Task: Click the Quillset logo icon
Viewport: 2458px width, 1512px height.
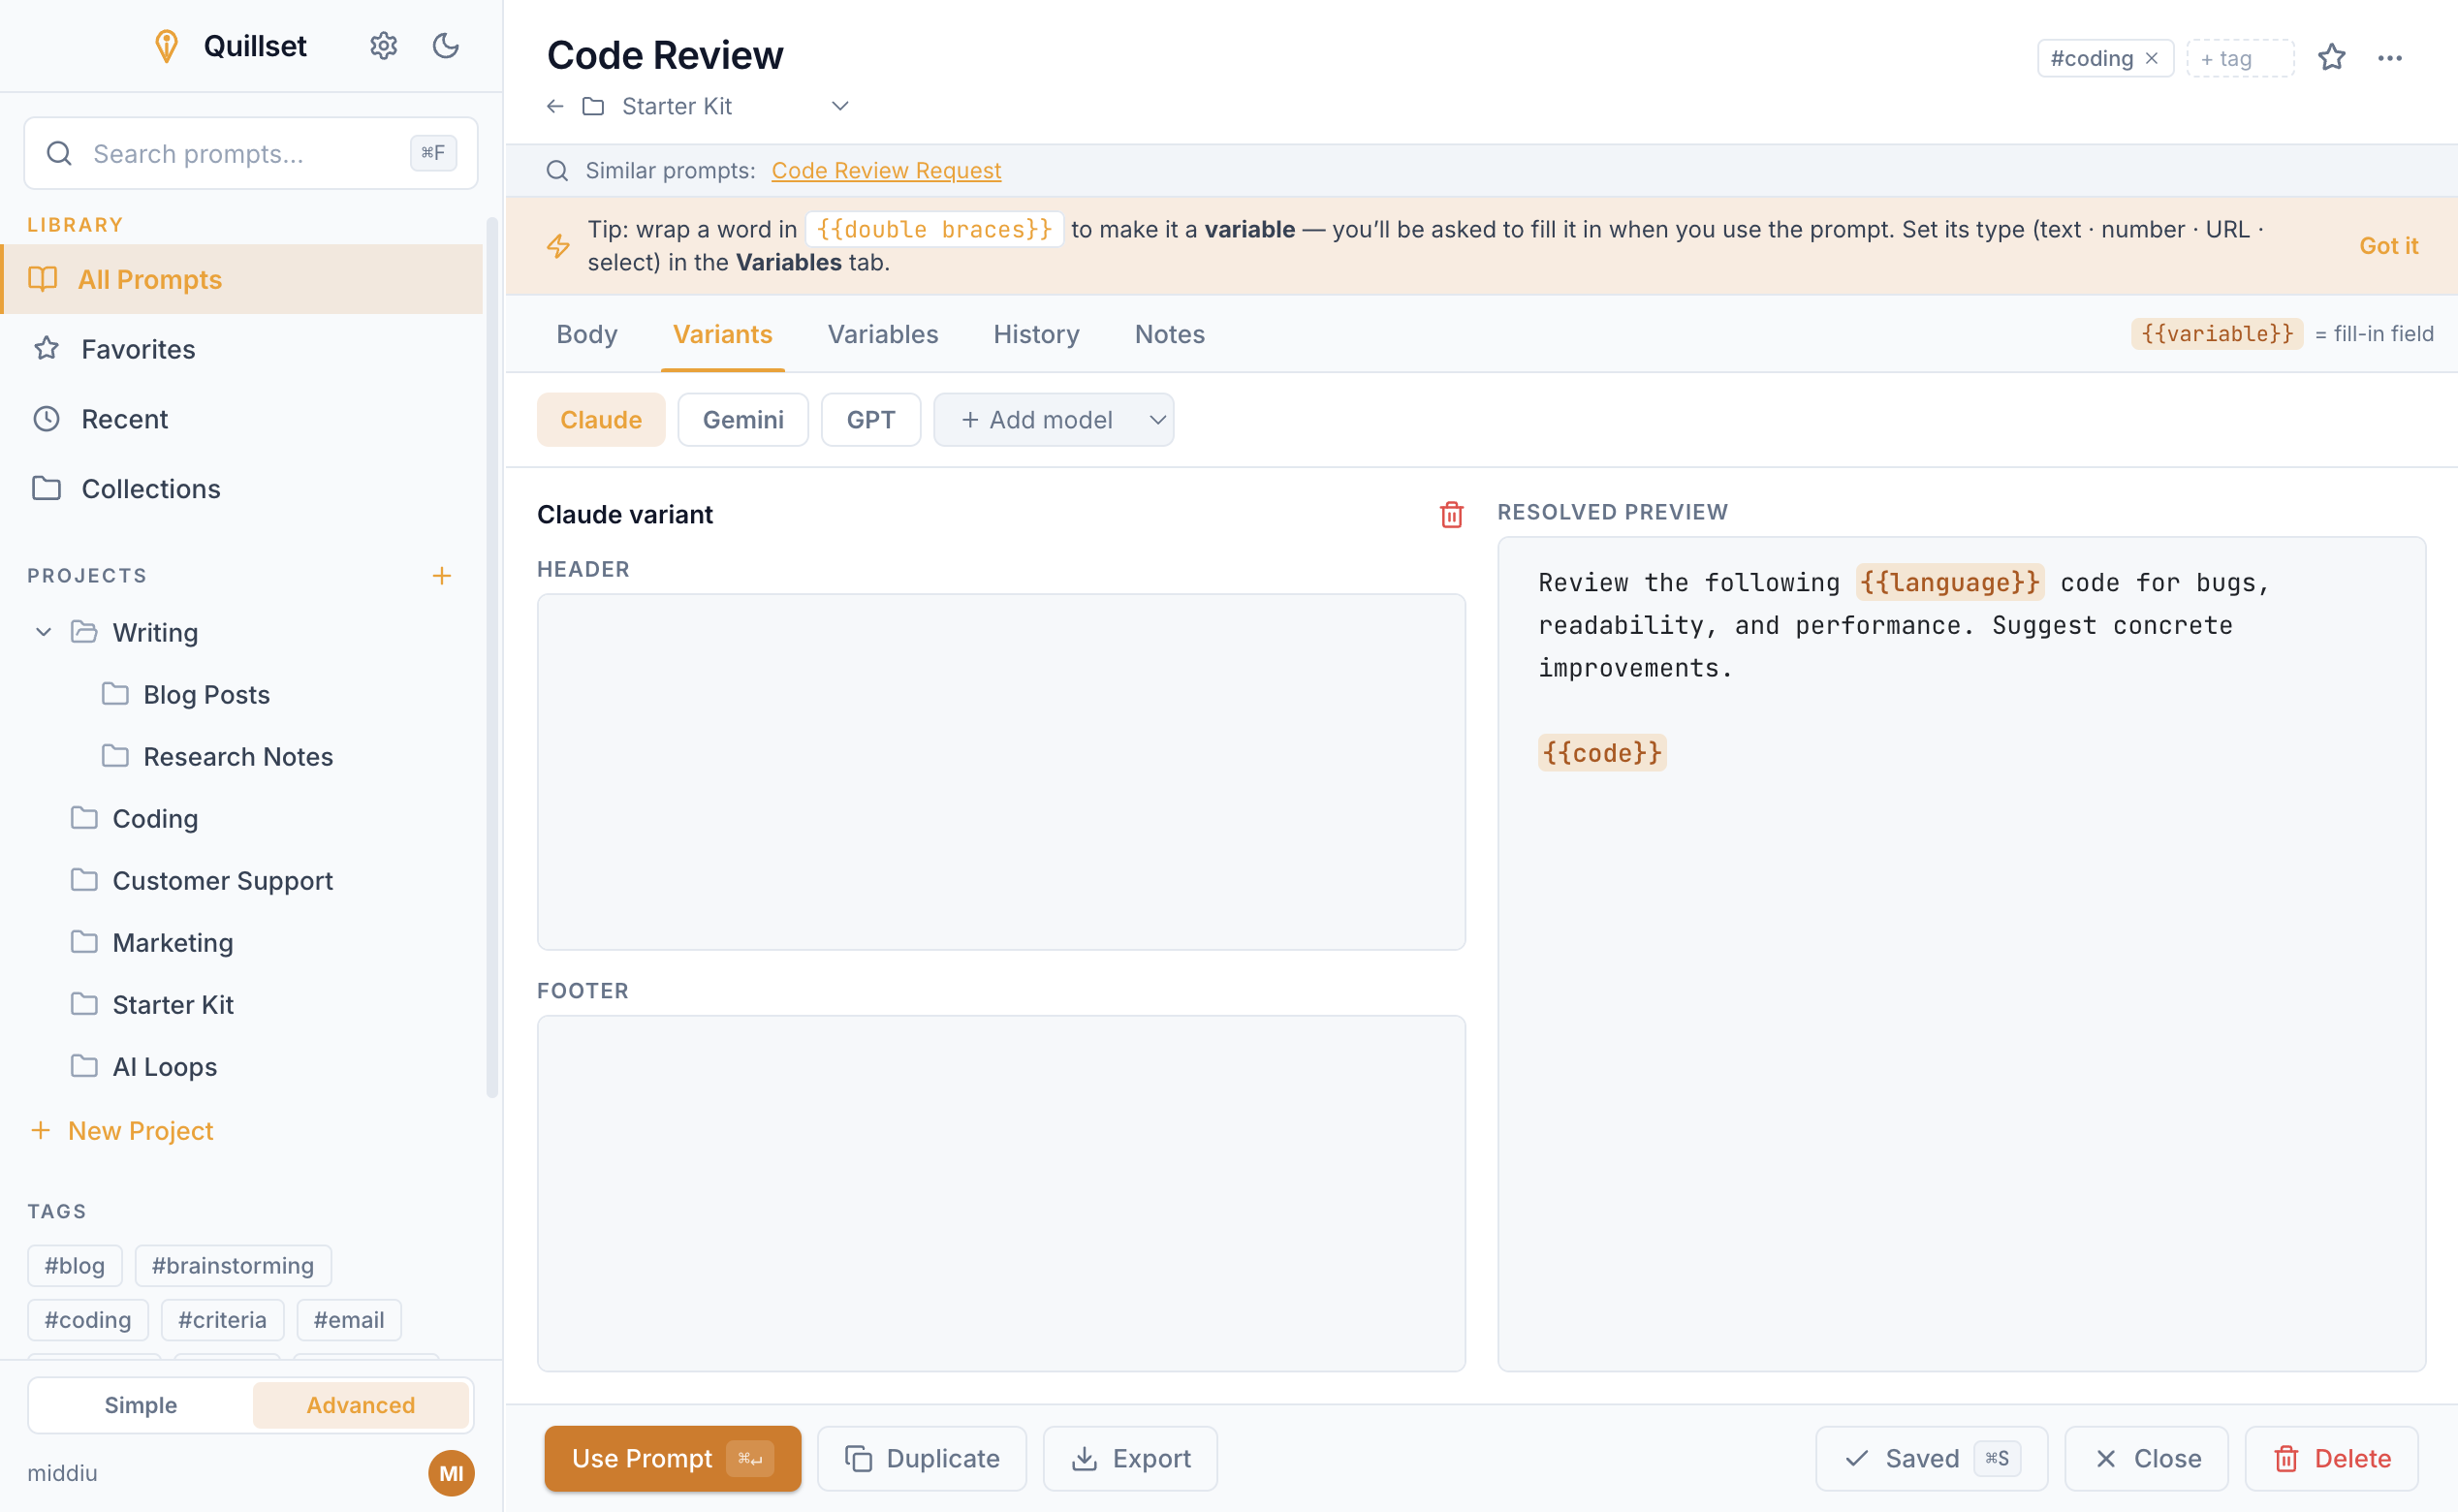Action: tap(167, 46)
